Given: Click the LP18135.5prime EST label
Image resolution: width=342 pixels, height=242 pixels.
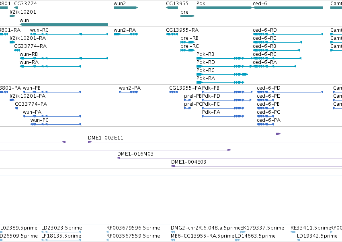Looking at the screenshot, I should [61, 236].
